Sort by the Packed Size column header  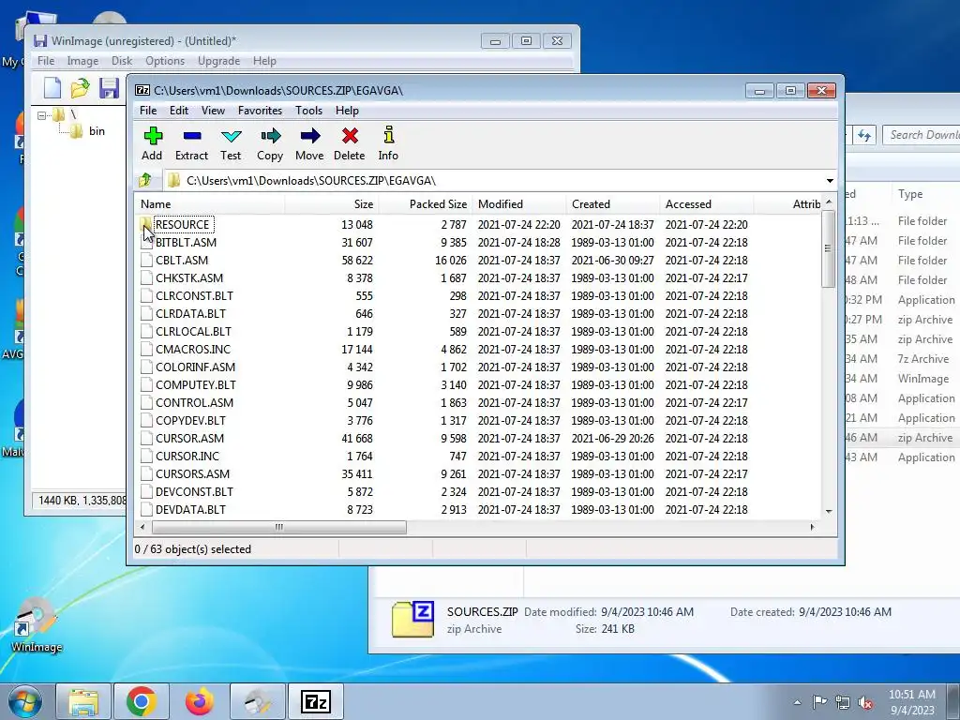tap(426, 203)
